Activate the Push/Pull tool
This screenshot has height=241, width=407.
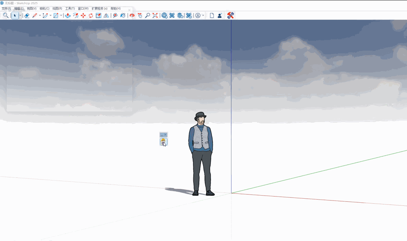point(68,15)
